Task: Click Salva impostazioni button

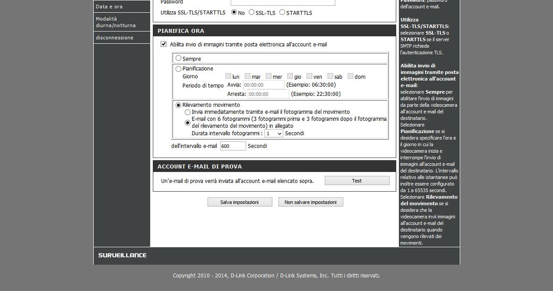Action: pos(240,202)
